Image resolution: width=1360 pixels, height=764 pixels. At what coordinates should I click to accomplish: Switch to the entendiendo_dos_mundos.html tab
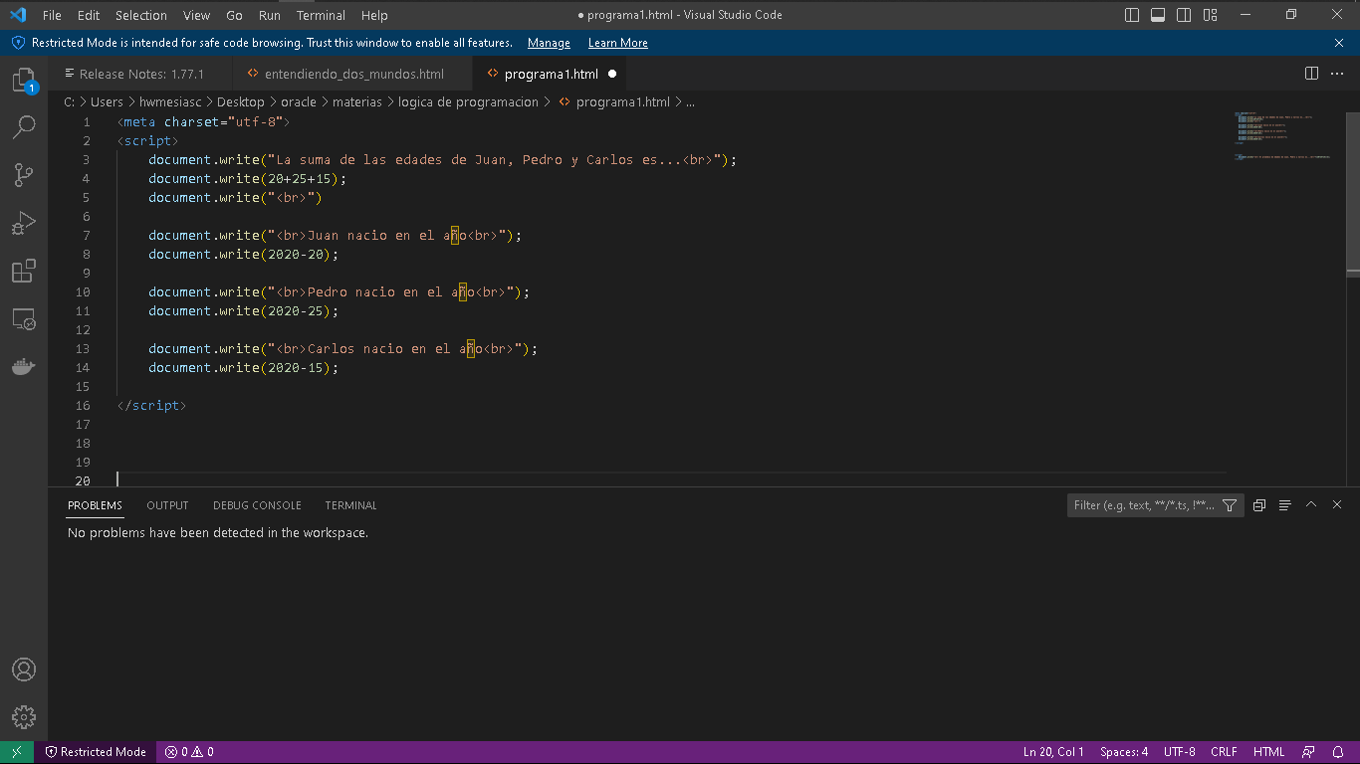click(353, 74)
